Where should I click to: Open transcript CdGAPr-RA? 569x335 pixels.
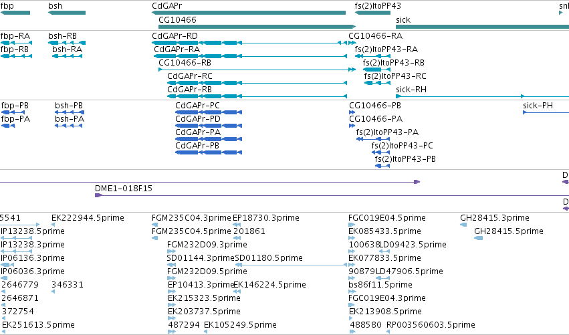tap(177, 49)
